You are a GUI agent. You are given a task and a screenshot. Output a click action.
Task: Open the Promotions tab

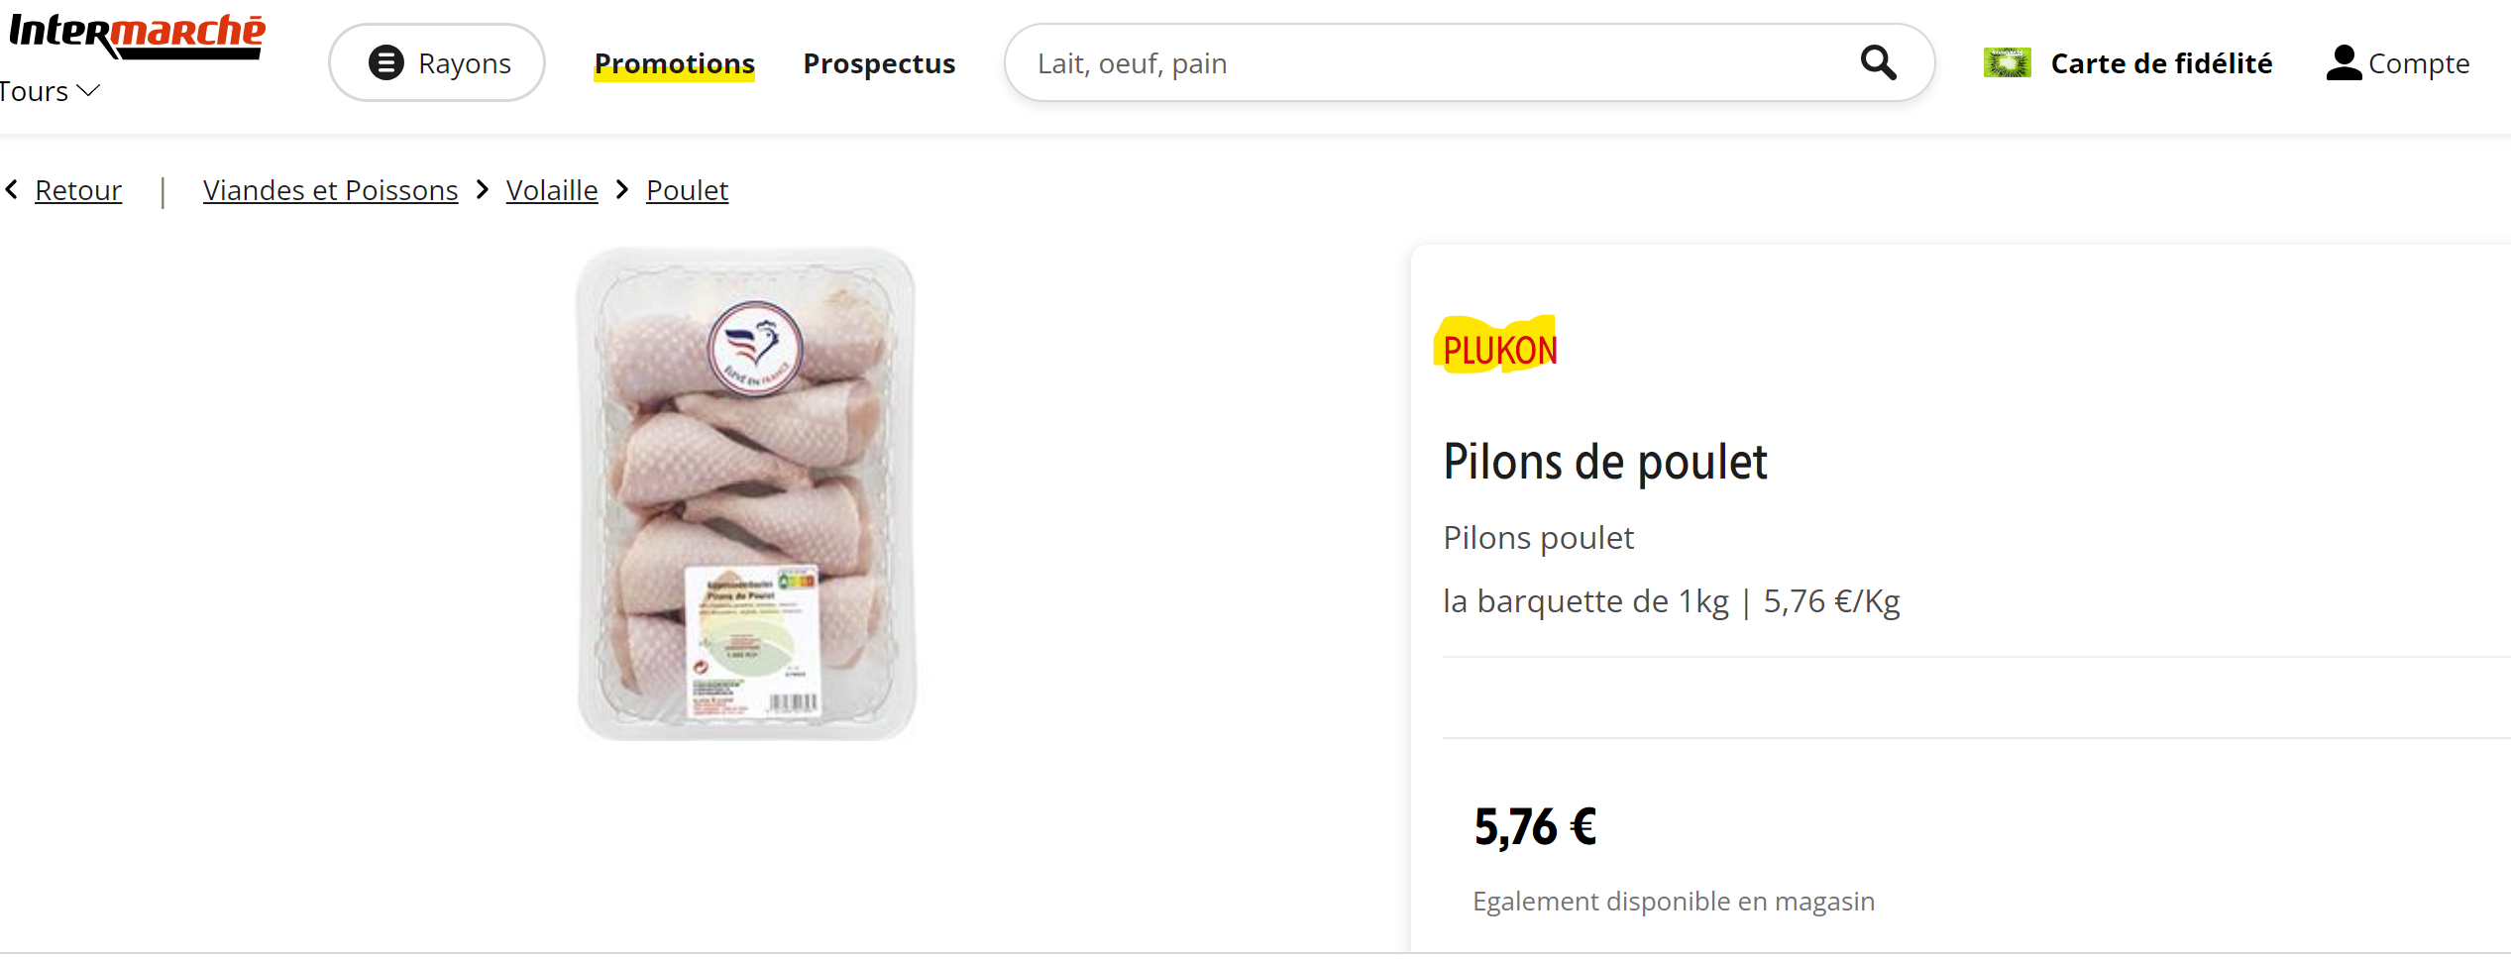tap(674, 63)
